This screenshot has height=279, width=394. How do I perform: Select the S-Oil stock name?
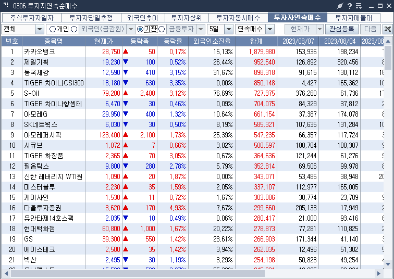tap(31, 93)
